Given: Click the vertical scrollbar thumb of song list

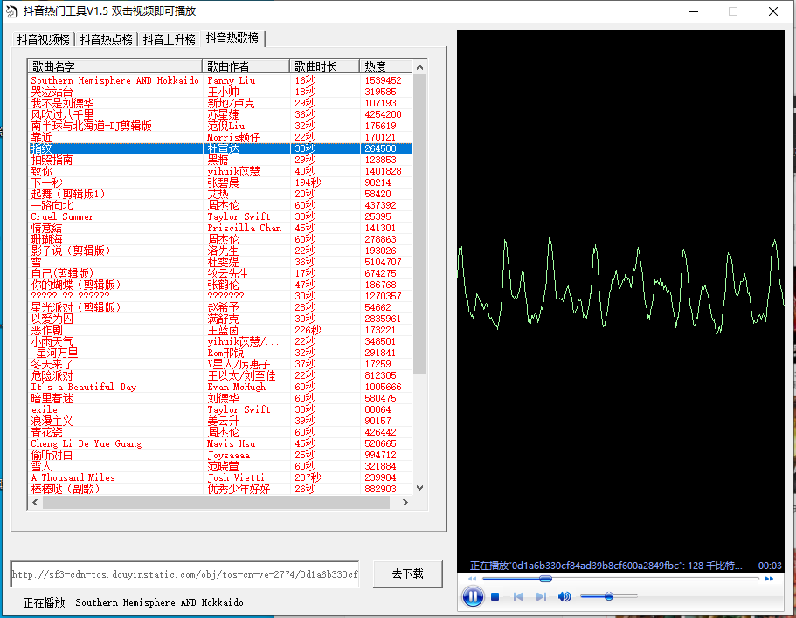Looking at the screenshot, I should point(419,224).
